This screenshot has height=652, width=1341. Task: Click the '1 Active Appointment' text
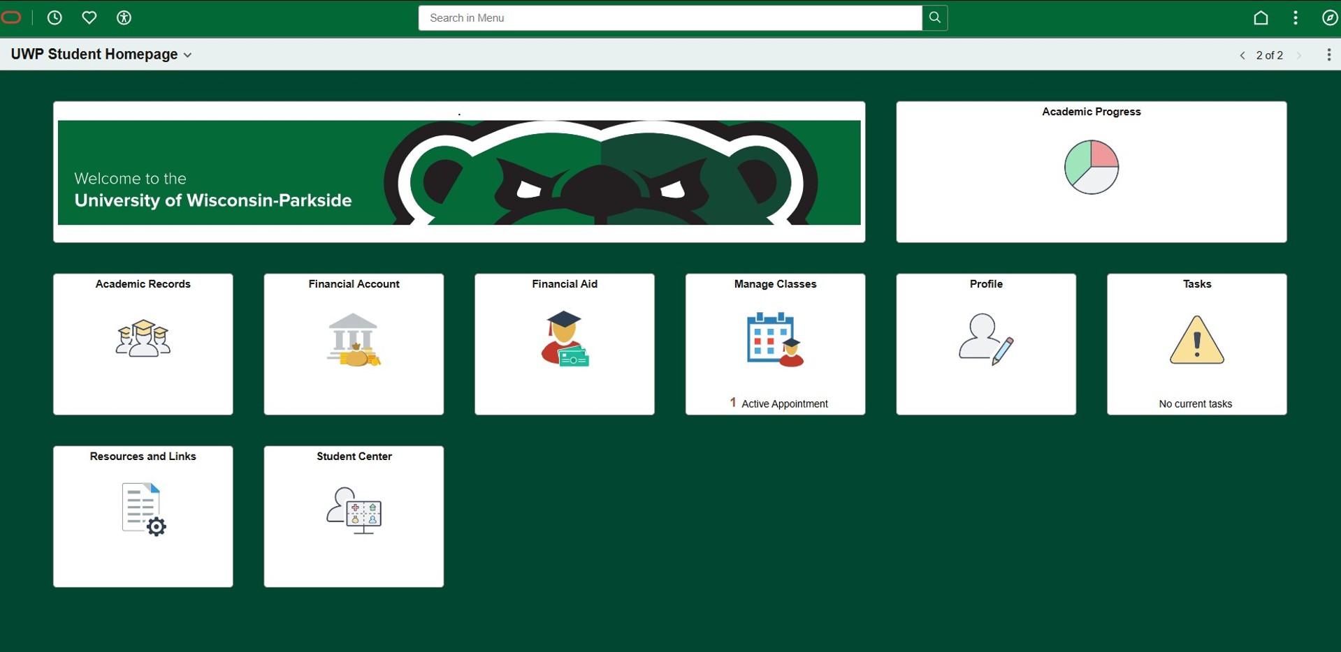coord(778,403)
